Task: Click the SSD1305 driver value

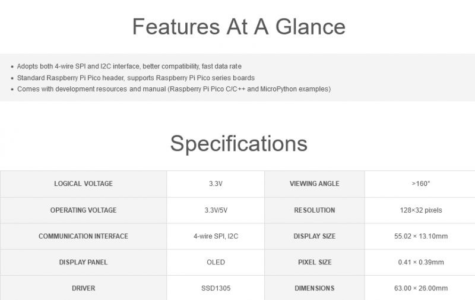Action: [x=216, y=288]
